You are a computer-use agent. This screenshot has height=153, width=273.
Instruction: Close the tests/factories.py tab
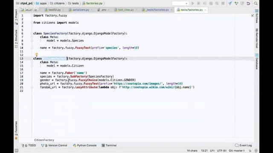pyautogui.click(x=205, y=10)
